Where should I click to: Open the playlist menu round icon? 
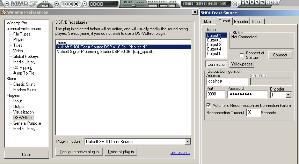[x=235, y=4]
